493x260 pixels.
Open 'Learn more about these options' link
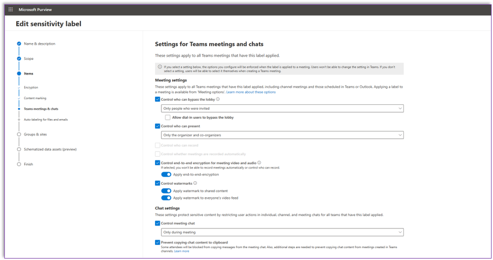(251, 92)
